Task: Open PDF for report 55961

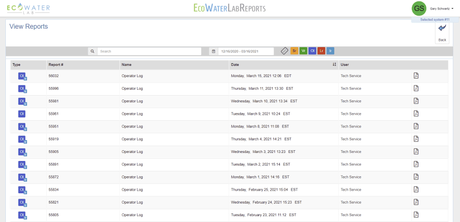Action: pos(416,113)
